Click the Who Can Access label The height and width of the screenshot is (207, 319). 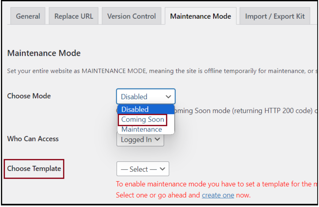(33, 139)
